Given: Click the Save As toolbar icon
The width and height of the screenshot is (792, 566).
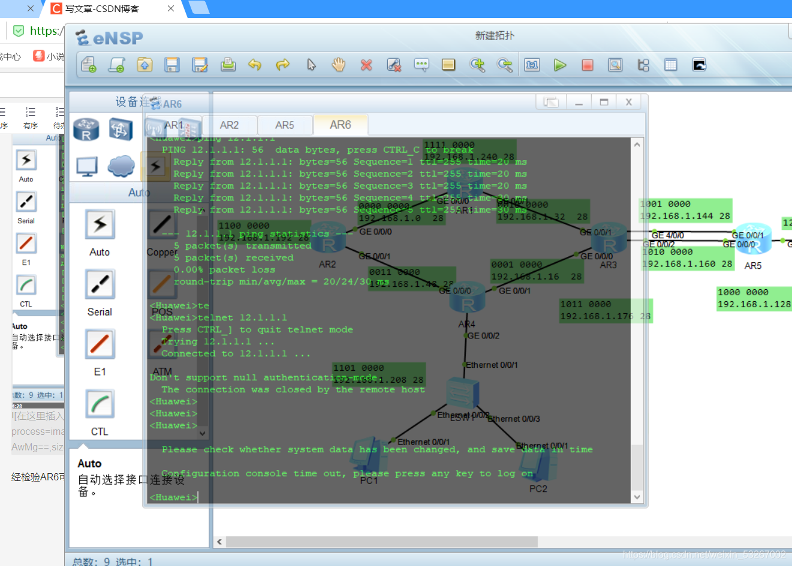Looking at the screenshot, I should click(x=200, y=65).
